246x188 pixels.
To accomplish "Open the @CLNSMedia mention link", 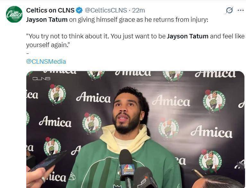I will coord(46,61).
